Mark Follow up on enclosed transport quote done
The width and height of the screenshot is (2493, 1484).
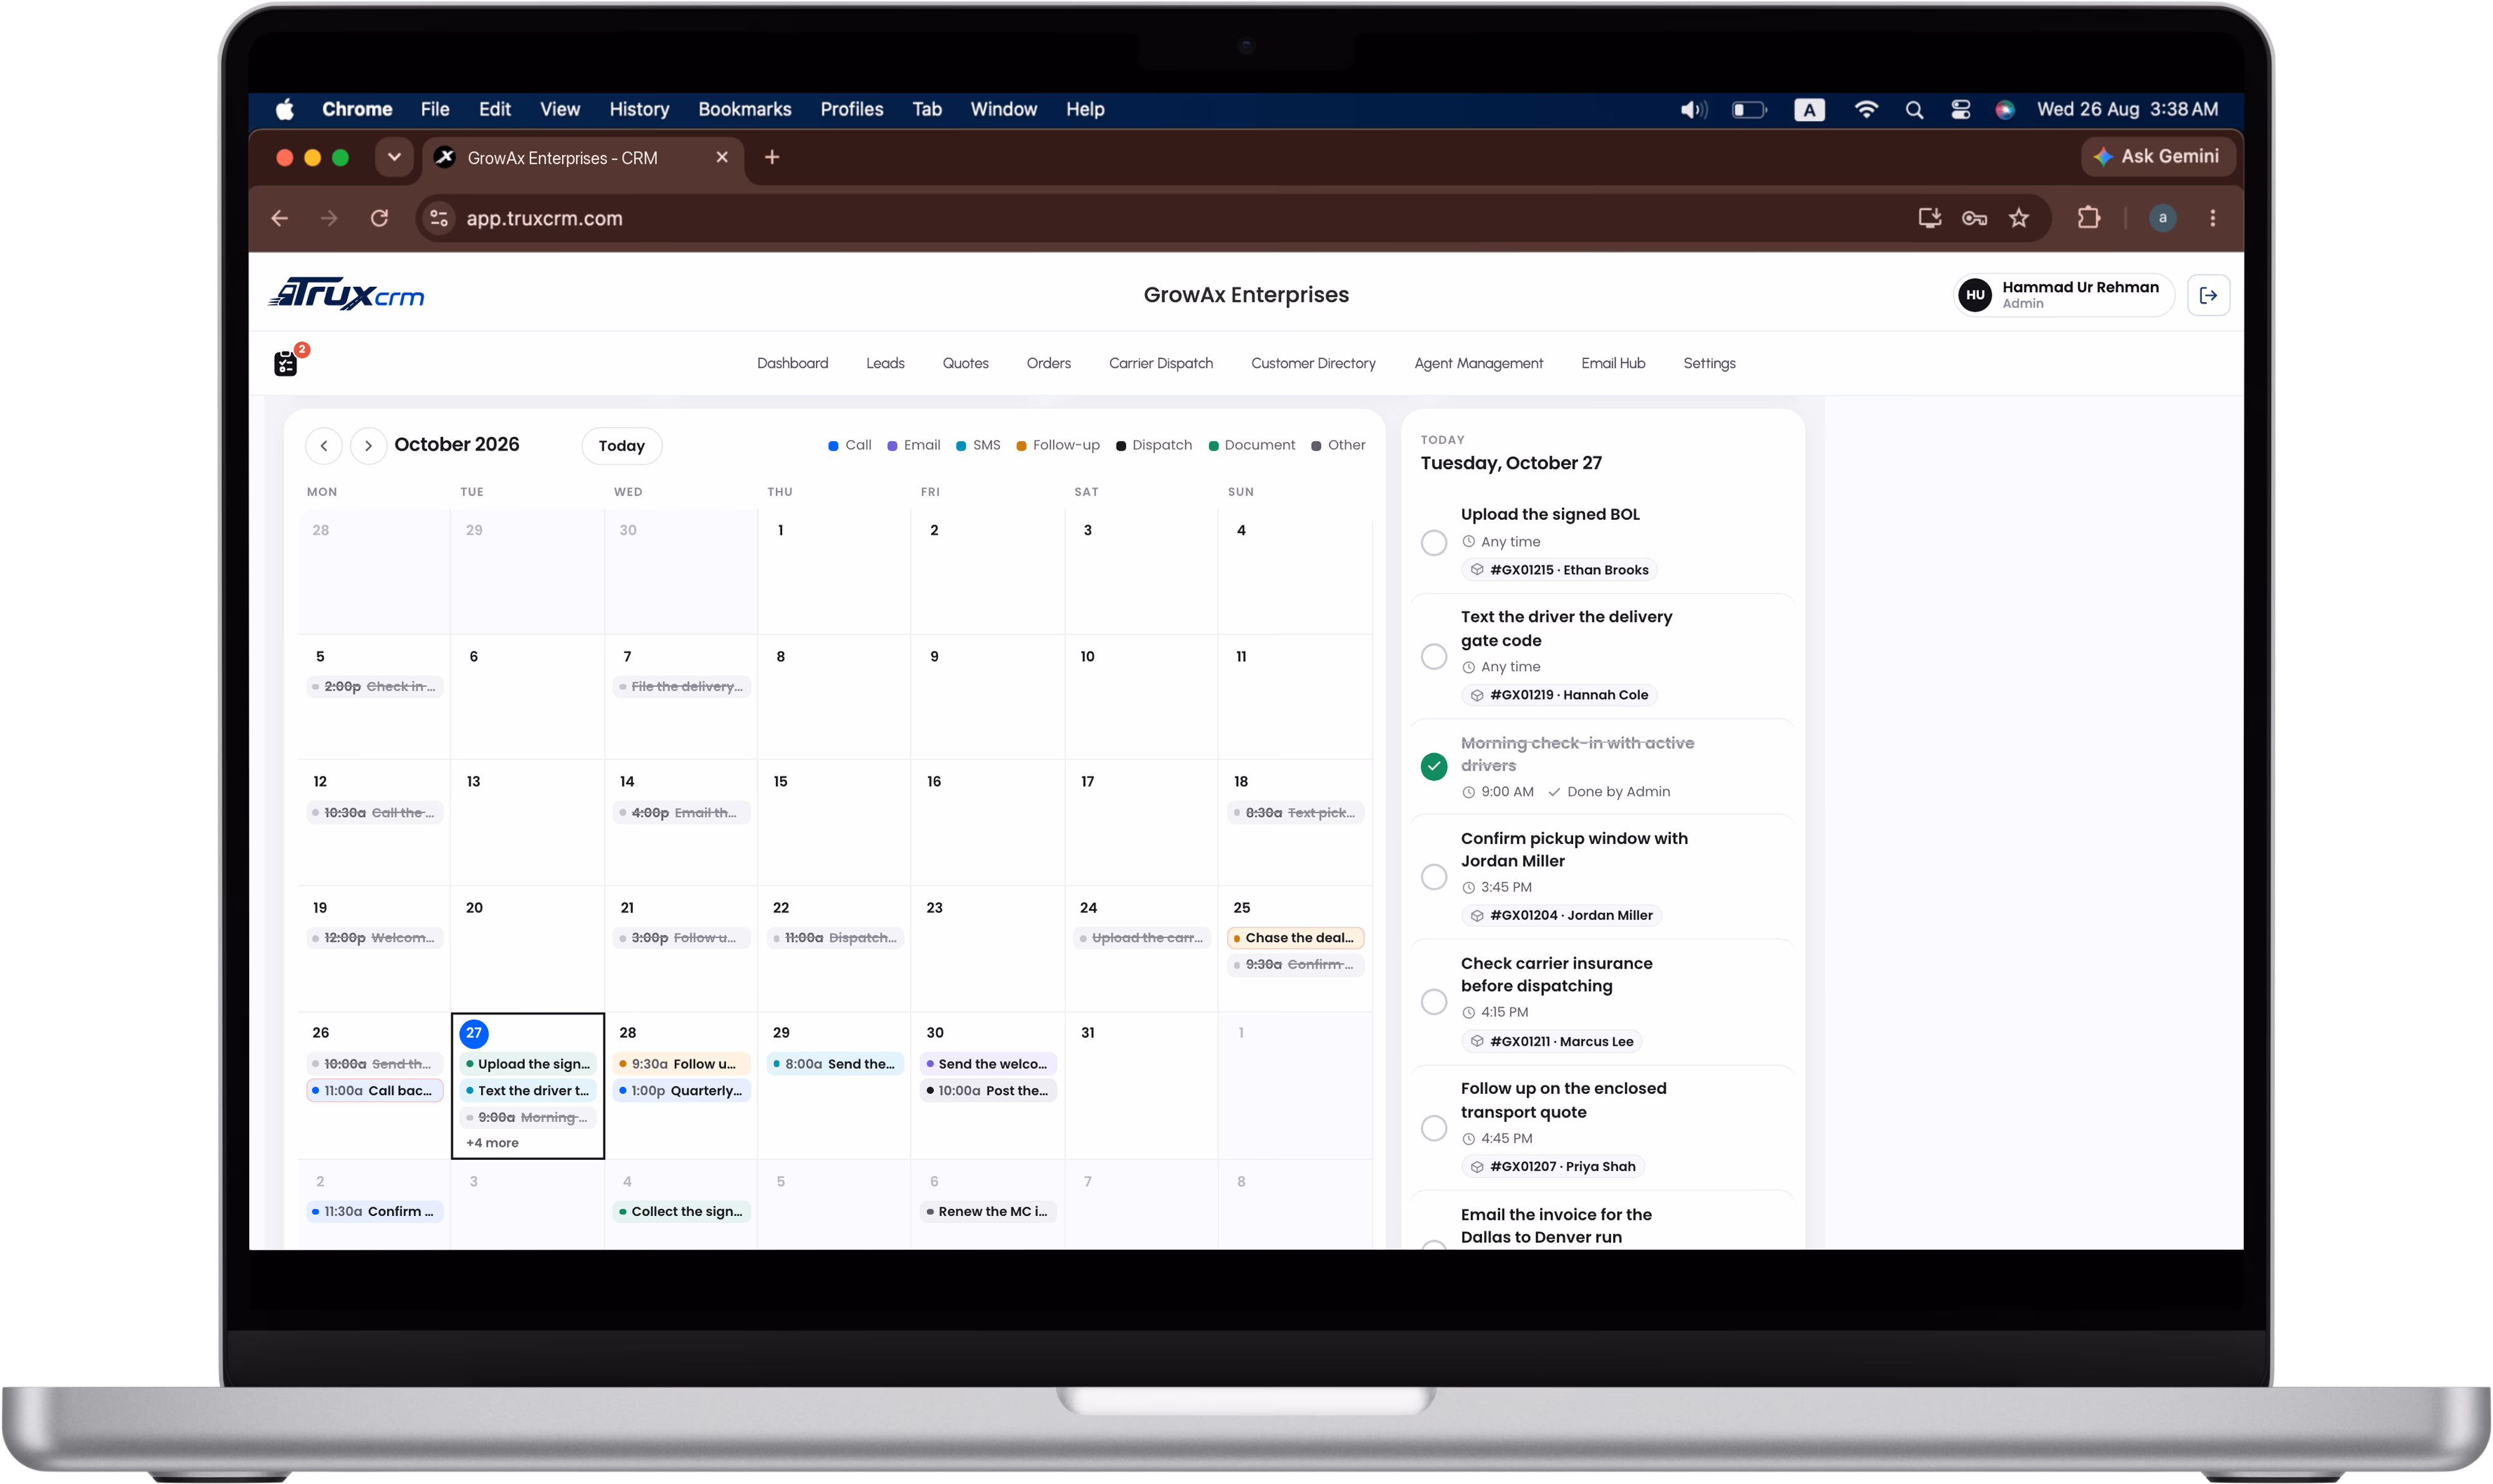coord(1433,1127)
